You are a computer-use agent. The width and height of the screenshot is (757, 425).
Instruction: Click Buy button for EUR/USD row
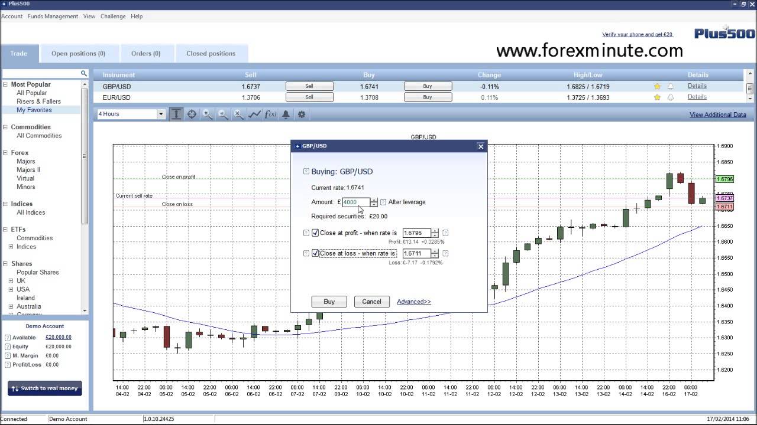428,97
